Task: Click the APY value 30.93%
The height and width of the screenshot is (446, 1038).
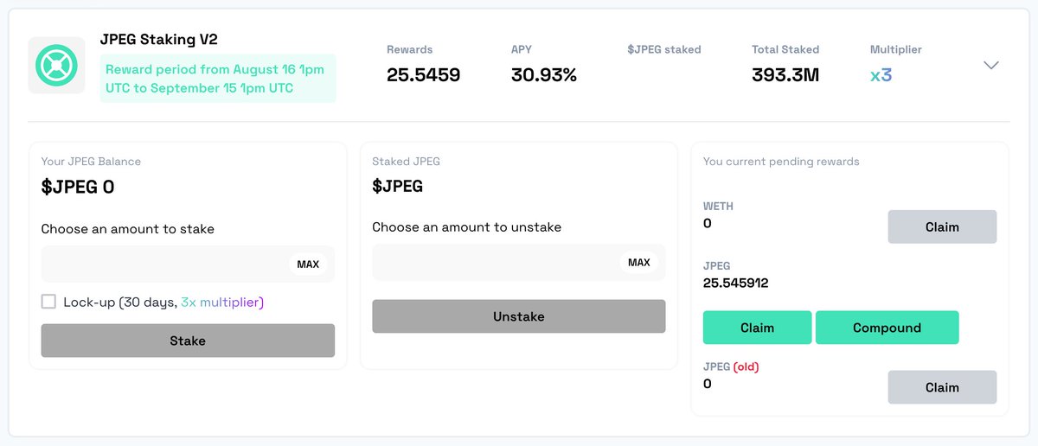Action: [x=543, y=75]
